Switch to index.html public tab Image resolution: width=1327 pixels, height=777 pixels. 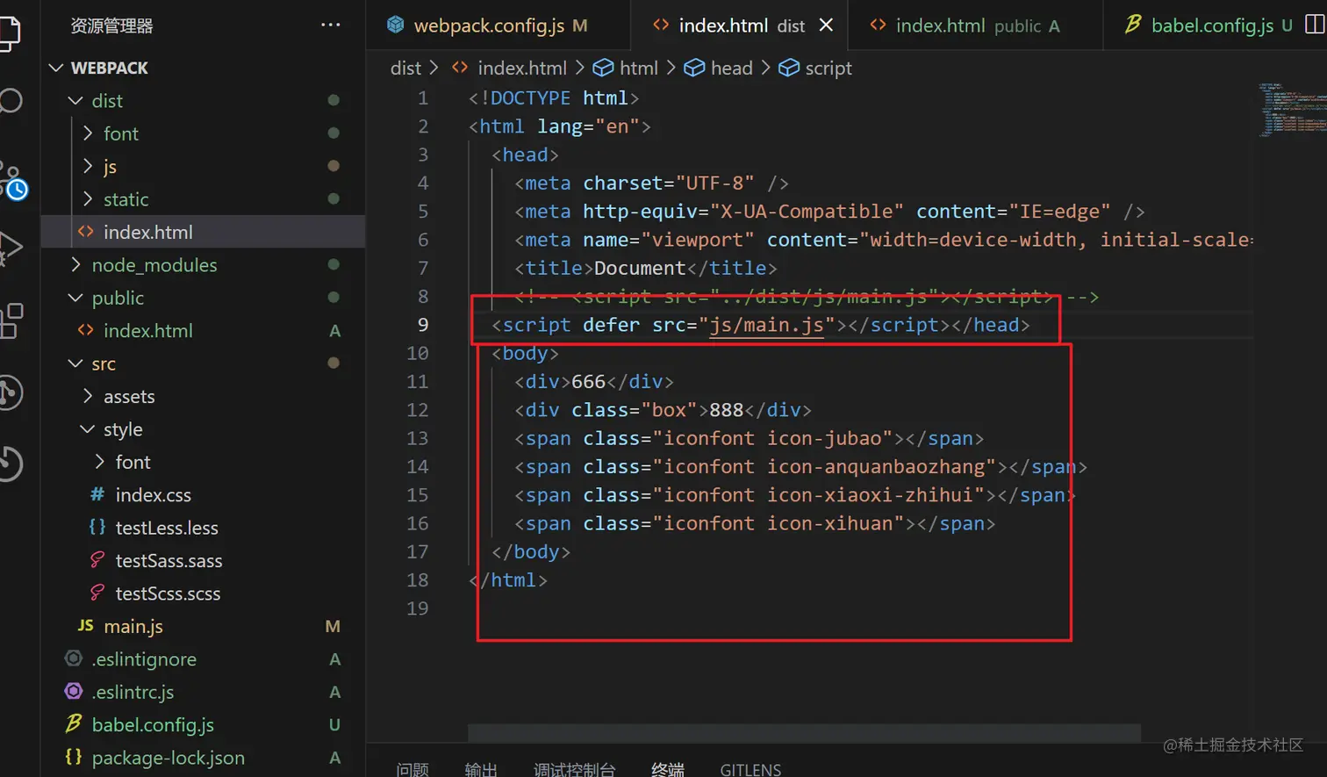pos(975,25)
